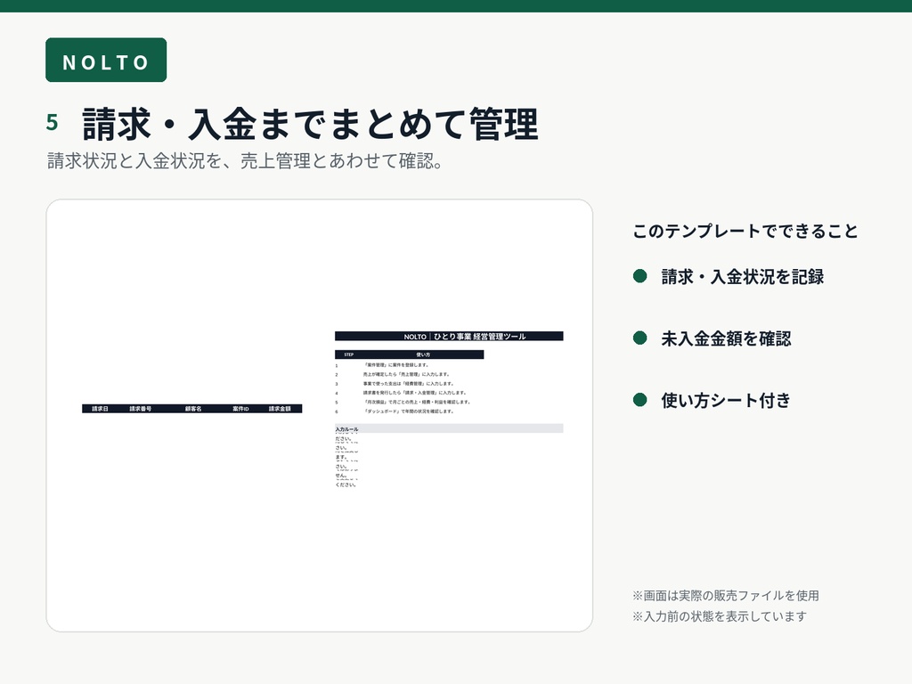Click the 請求番号 column header
This screenshot has width=912, height=684.
coord(140,409)
